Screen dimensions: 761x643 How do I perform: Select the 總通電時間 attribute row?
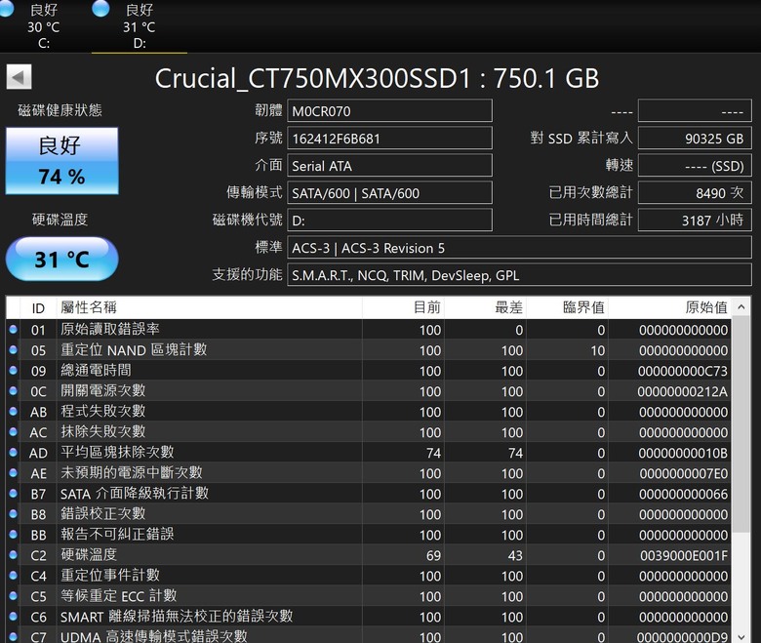point(369,370)
